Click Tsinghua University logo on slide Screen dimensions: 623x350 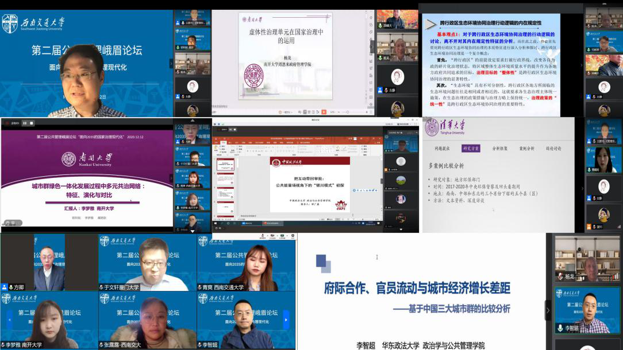click(444, 127)
